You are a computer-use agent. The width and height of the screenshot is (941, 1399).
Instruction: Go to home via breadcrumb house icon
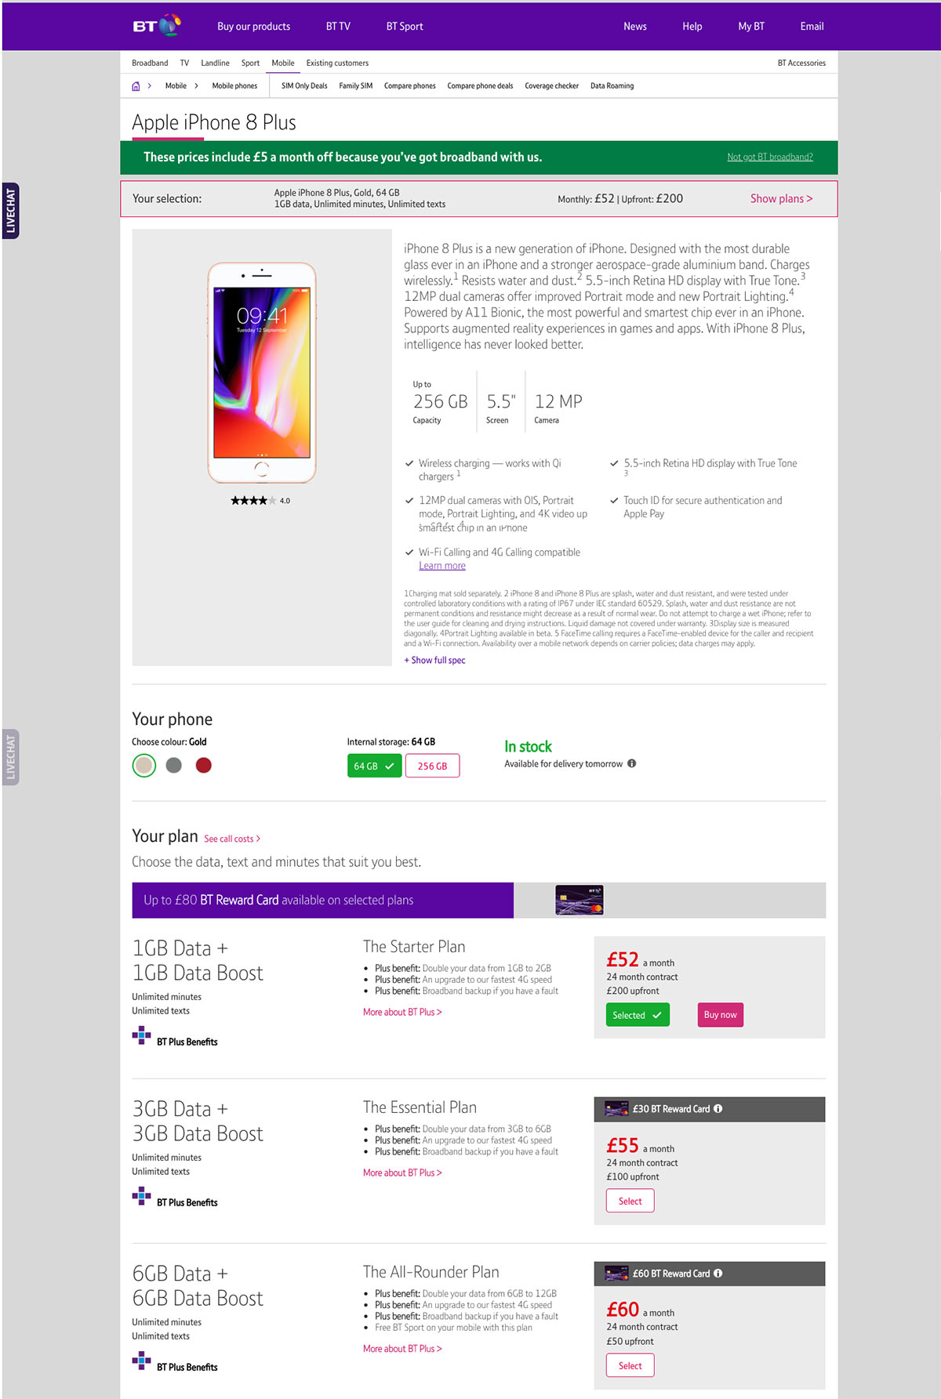click(136, 86)
